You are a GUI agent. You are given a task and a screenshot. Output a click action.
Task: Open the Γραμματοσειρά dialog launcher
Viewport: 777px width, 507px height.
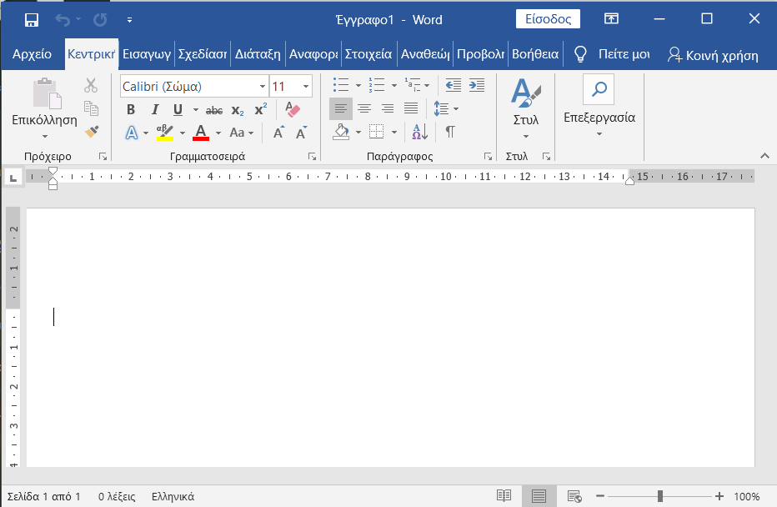tap(312, 157)
